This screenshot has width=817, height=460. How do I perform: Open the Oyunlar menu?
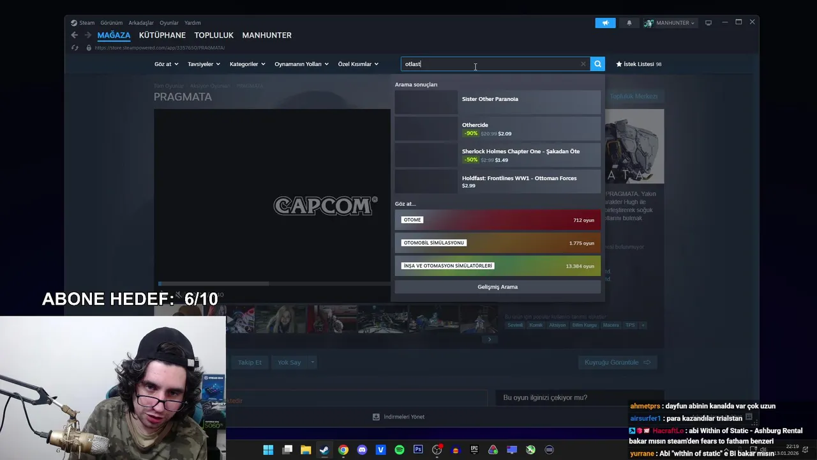(x=169, y=23)
